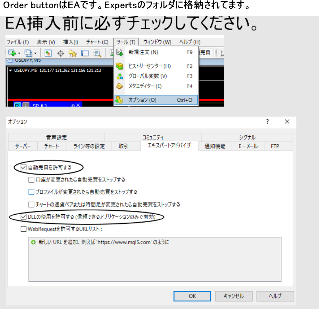Expand the profiles icon dropdown arrow

35,53
